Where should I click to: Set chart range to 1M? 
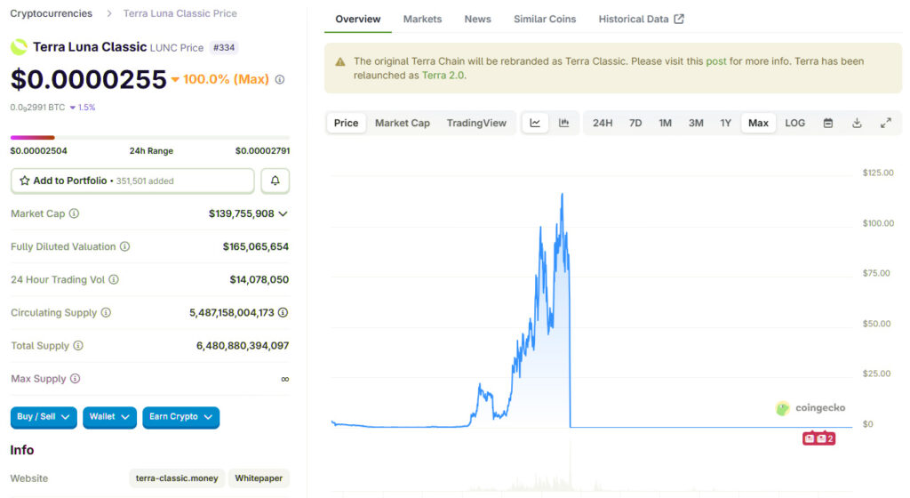665,123
